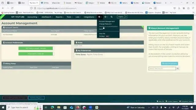
Task: Click the site padlock icon
Action: 35,8
